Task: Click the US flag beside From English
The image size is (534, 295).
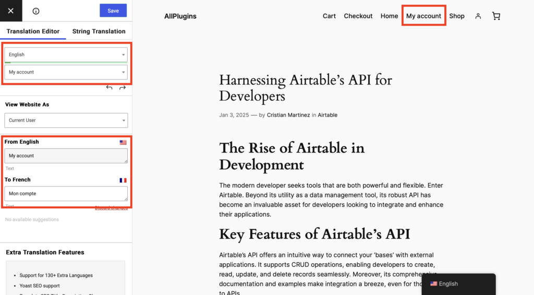Action: 123,142
